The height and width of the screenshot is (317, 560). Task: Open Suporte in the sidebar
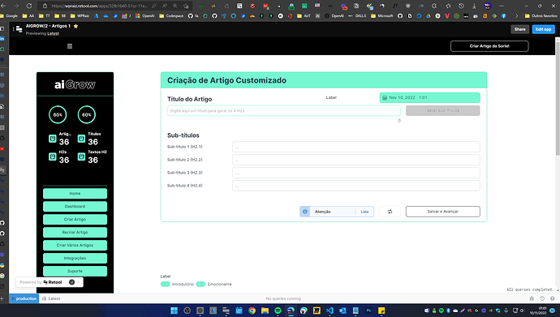pyautogui.click(x=75, y=271)
